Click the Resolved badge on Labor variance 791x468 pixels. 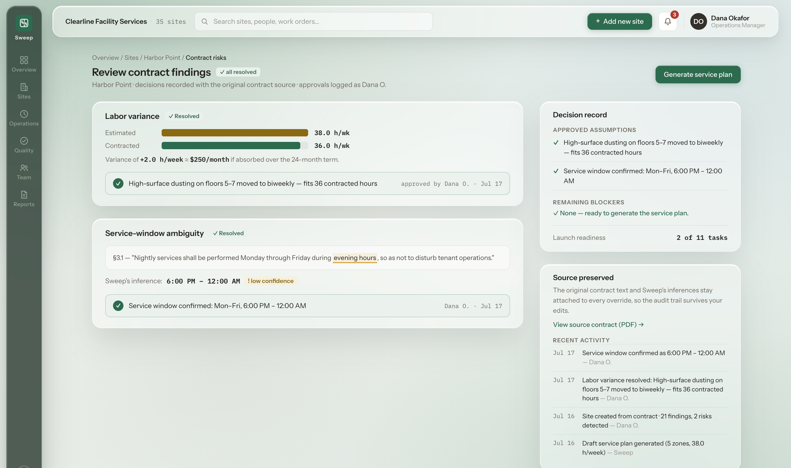coord(184,116)
